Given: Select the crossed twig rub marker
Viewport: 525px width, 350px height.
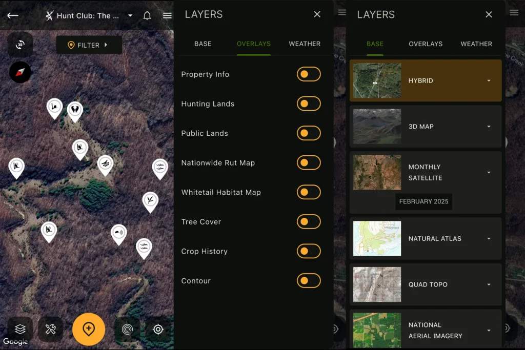Looking at the screenshot, I should 150,202.
